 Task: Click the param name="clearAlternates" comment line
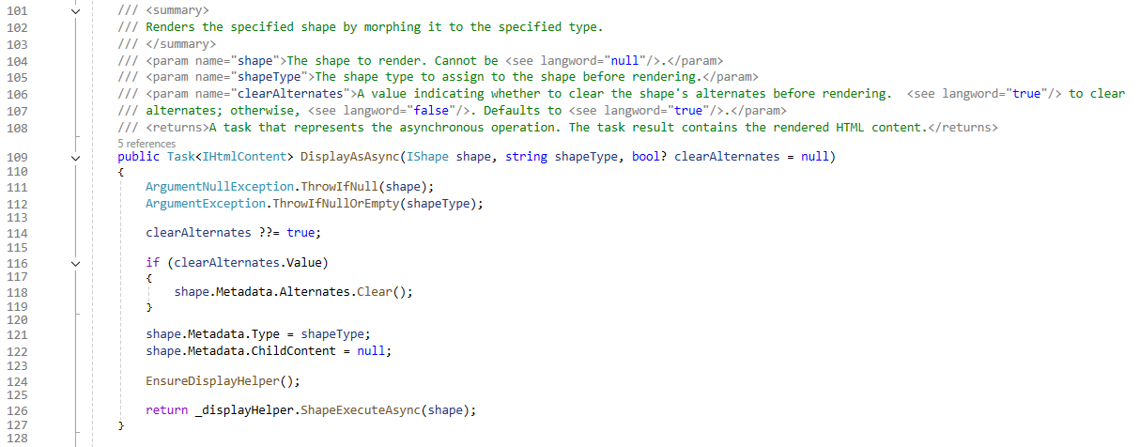(x=622, y=94)
